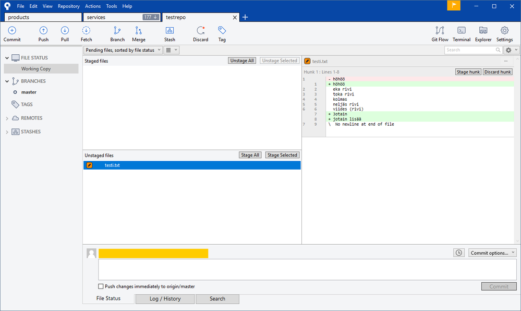This screenshot has width=521, height=311.
Task: Collapse the Branches section
Action: pos(7,81)
